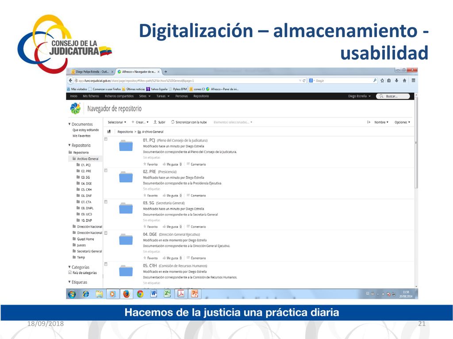Screen dimensions: 453x339
Task: Tick the checkbox for 05. CRH
Action: [106, 264]
